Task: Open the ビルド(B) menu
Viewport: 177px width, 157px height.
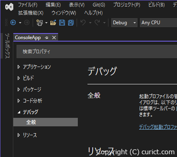Action: [x=156, y=5]
